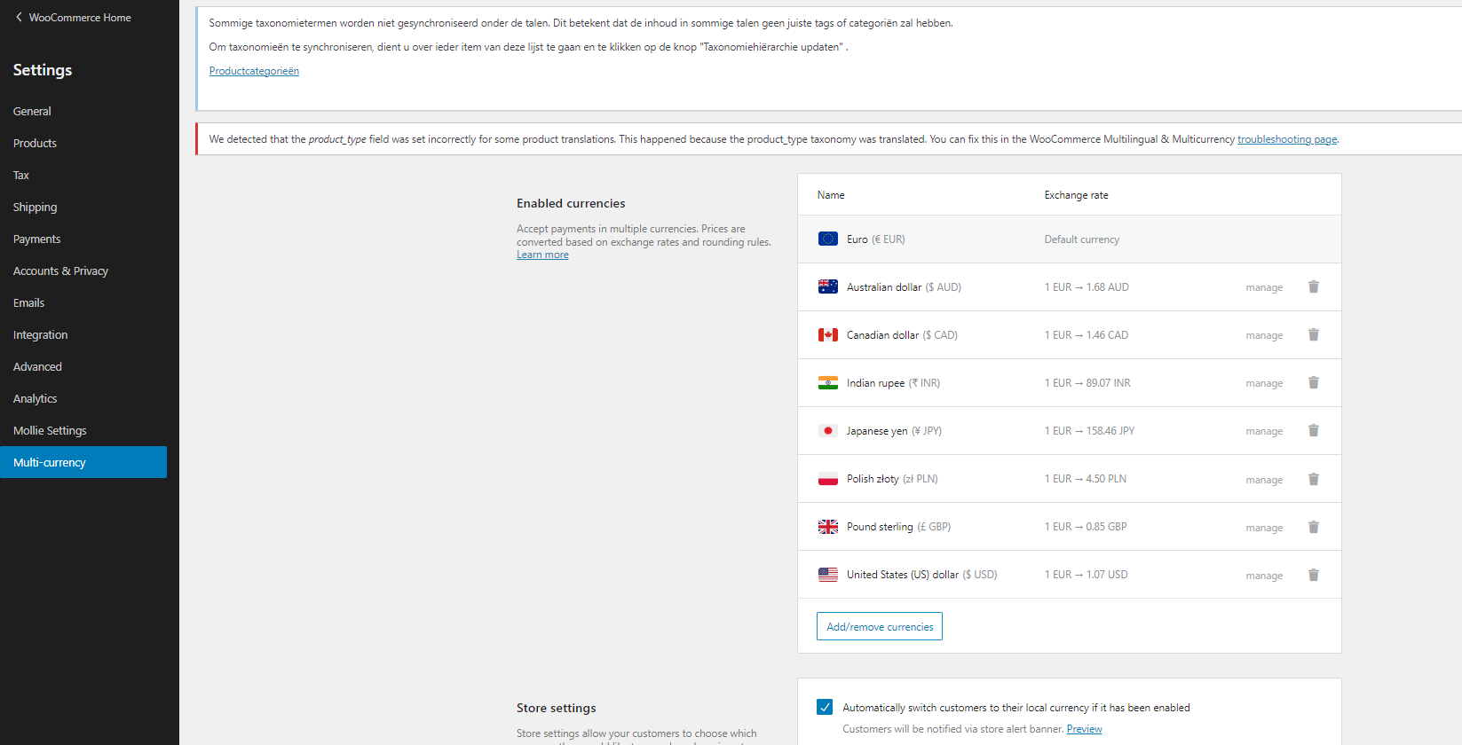Click the United Kingdom flag icon
1462x745 pixels.
point(827,527)
